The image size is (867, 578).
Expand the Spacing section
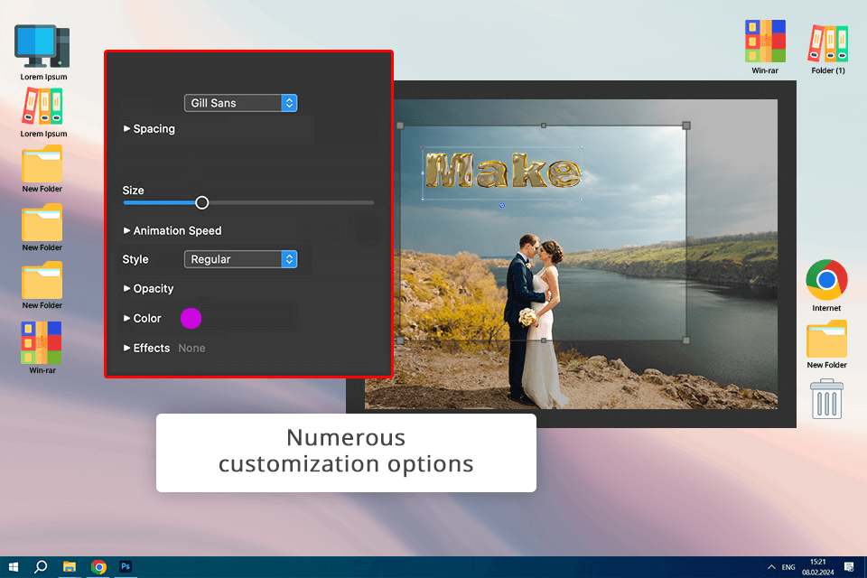[149, 129]
